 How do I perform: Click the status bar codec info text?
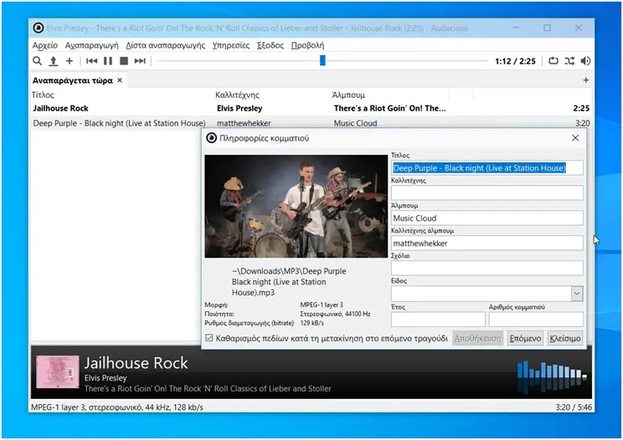pyautogui.click(x=117, y=407)
